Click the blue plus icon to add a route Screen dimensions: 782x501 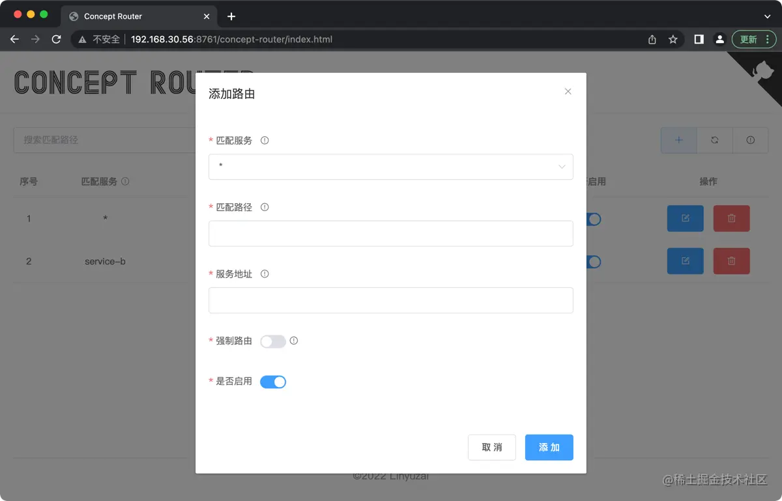(x=678, y=140)
